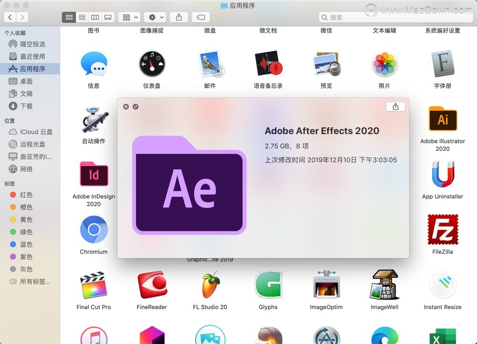Image resolution: width=477 pixels, height=344 pixels.
Task: Open Recents (最近使用) in sidebar
Action: (30, 57)
